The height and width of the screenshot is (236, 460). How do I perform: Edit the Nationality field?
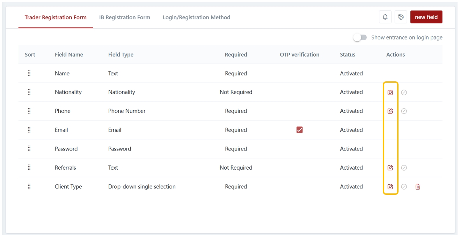coord(390,93)
